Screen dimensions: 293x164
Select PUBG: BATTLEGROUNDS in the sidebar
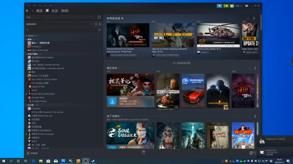(43, 94)
